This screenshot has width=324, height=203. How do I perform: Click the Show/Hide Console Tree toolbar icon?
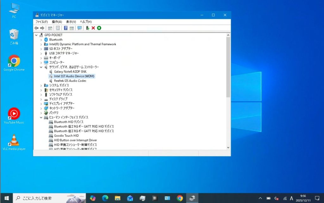pyautogui.click(x=50, y=28)
